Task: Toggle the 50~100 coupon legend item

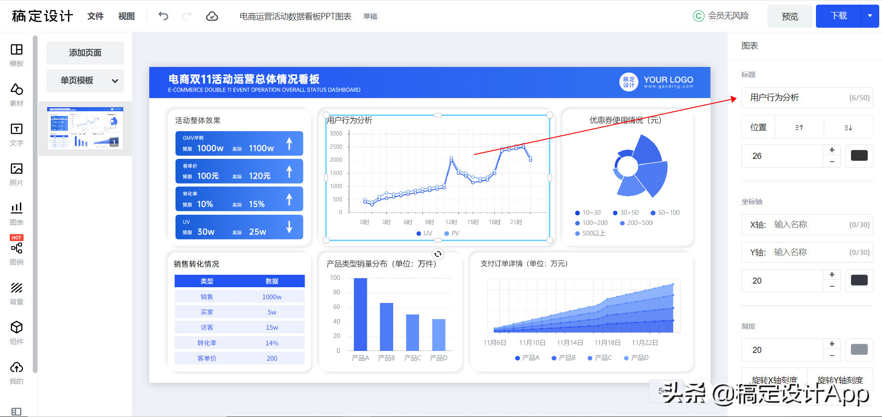Action: (x=665, y=212)
